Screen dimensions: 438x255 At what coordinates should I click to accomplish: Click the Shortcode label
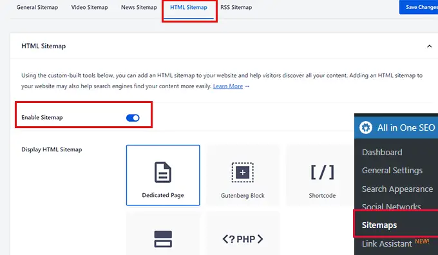[x=322, y=196]
